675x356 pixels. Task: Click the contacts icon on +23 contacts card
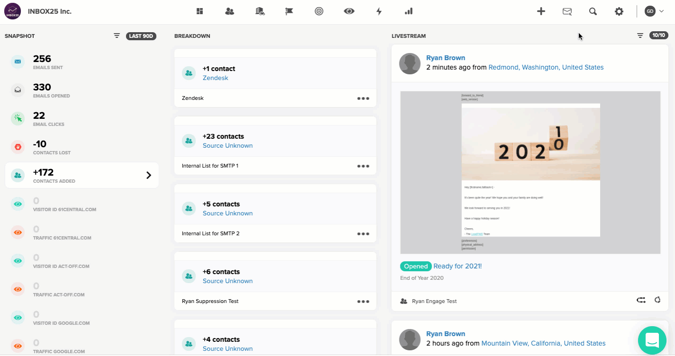[x=189, y=141]
